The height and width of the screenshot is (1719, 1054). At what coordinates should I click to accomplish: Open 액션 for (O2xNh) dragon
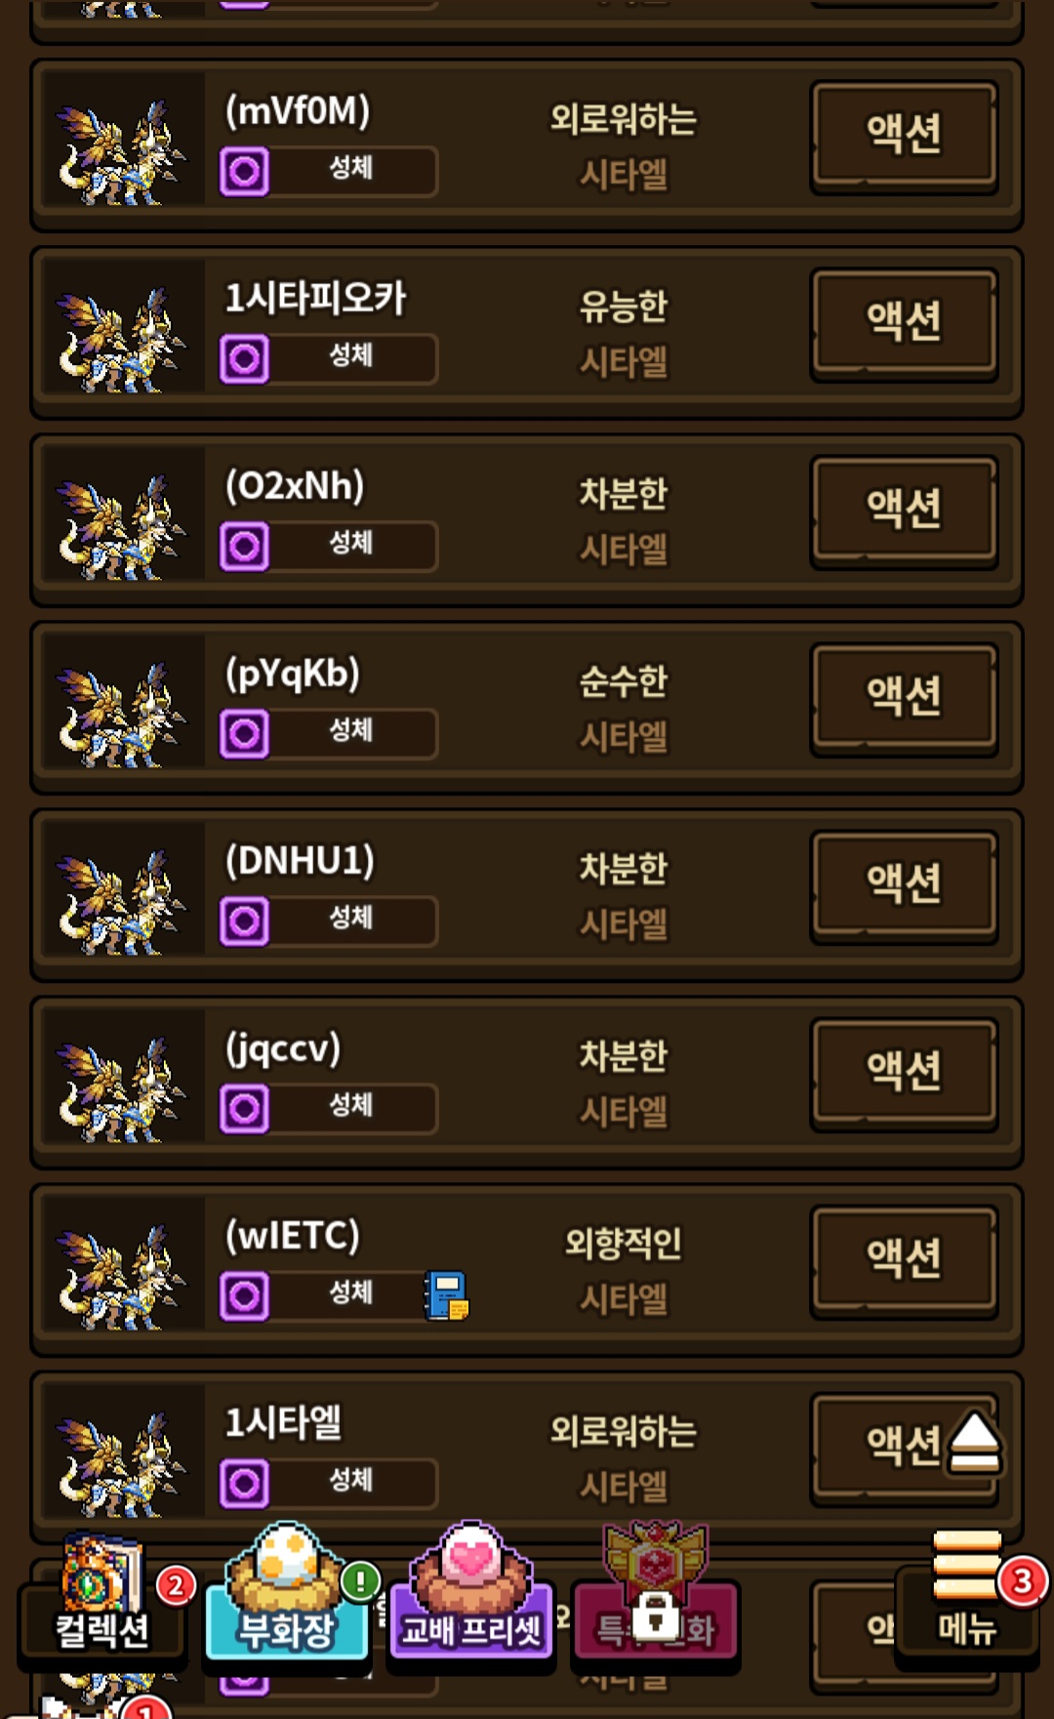904,510
